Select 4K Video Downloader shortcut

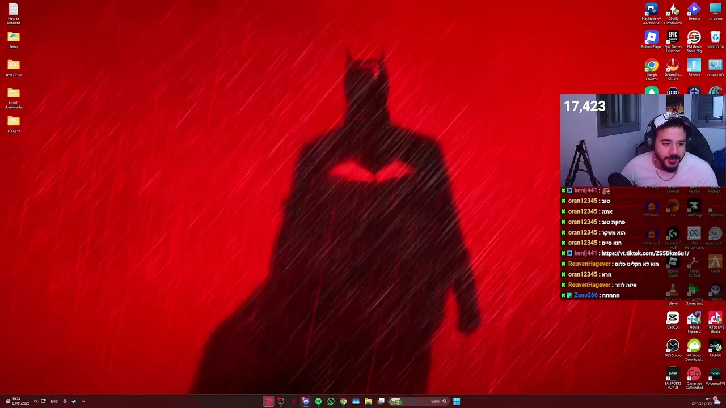(x=694, y=351)
